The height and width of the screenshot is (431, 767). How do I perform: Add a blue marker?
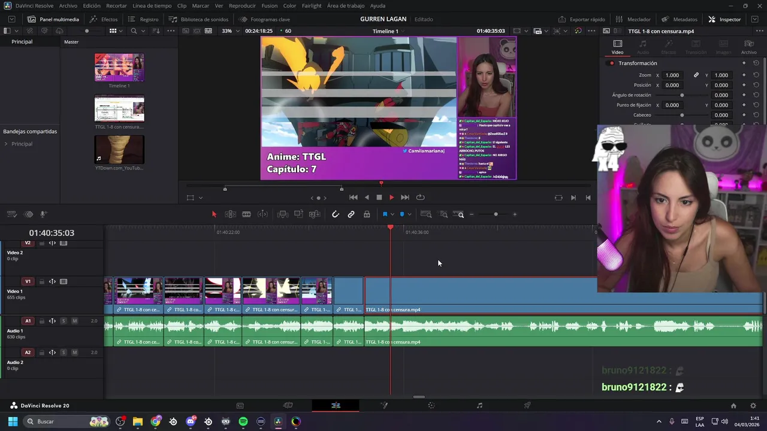(402, 214)
